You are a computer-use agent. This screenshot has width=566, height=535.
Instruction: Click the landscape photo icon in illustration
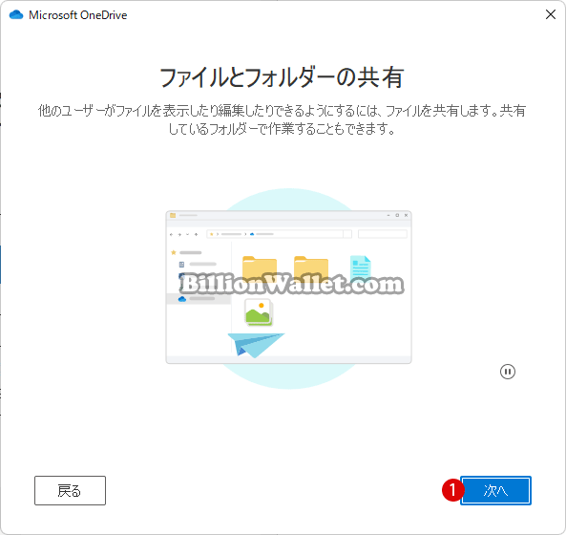point(259,312)
